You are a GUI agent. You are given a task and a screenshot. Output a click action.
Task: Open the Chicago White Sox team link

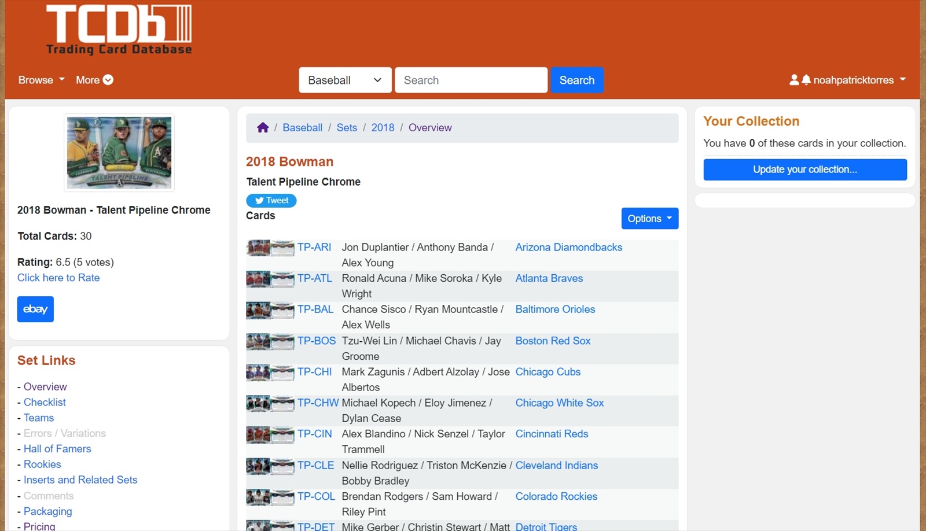tap(560, 403)
